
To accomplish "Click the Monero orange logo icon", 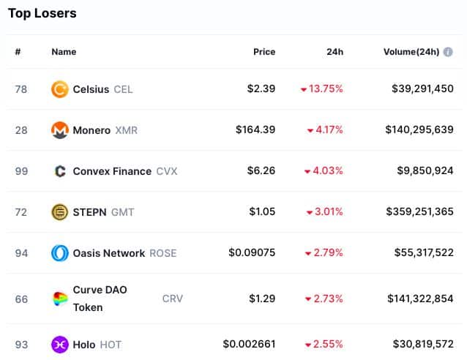I will (x=59, y=130).
